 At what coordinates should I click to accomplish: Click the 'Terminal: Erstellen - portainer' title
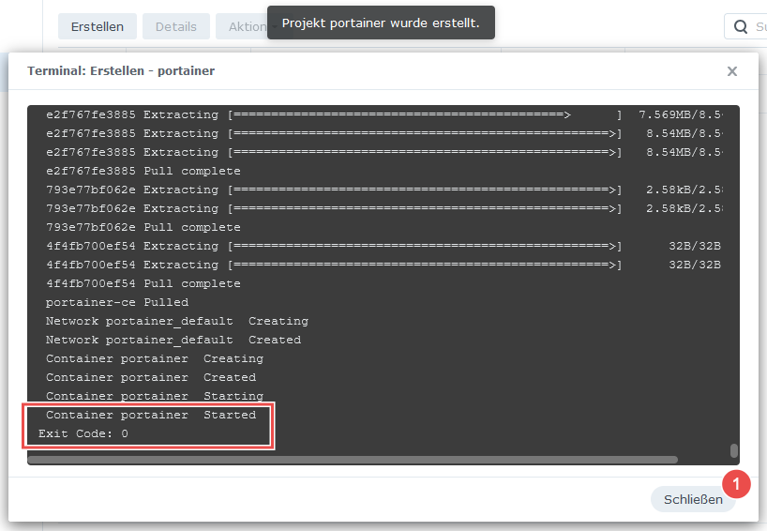coord(121,71)
